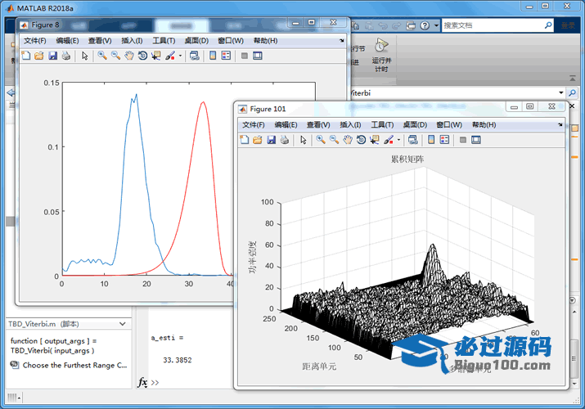Activate Zoom Out tool in Figure 8
This screenshot has height=409, width=585.
[x=115, y=56]
